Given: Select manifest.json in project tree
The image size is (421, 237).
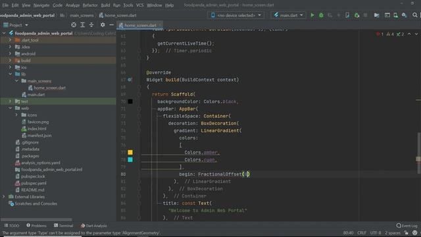Looking at the screenshot, I should 36,136.
